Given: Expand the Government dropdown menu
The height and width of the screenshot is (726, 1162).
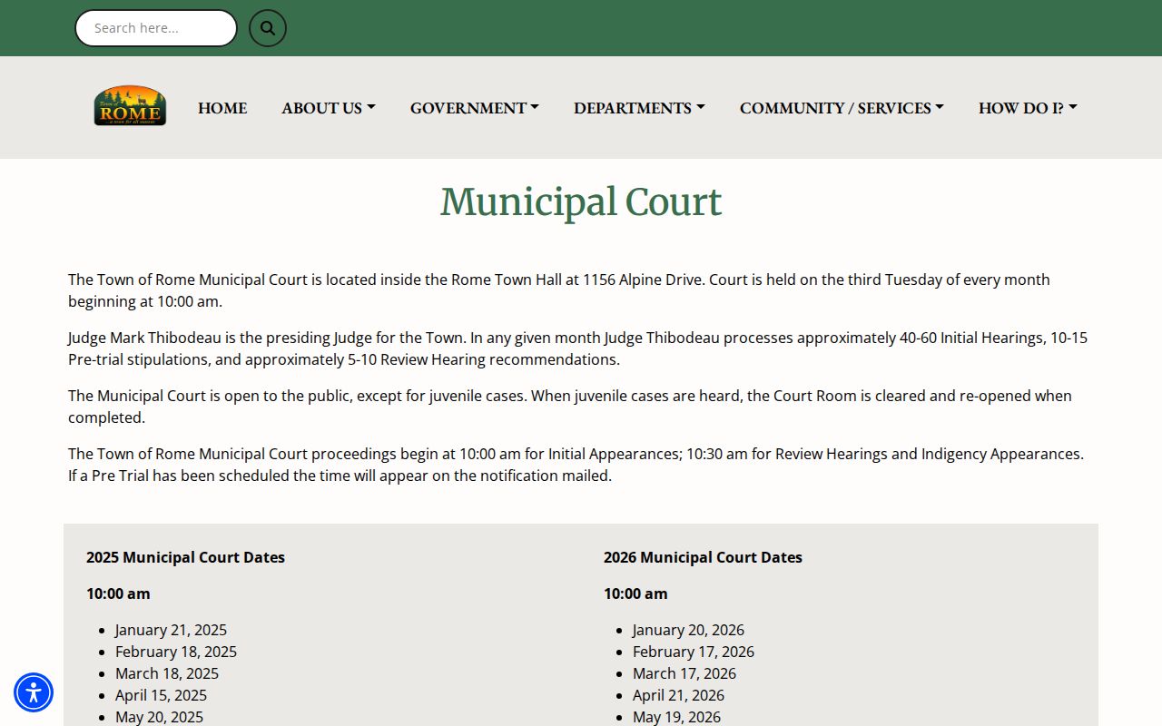Looking at the screenshot, I should tap(475, 108).
